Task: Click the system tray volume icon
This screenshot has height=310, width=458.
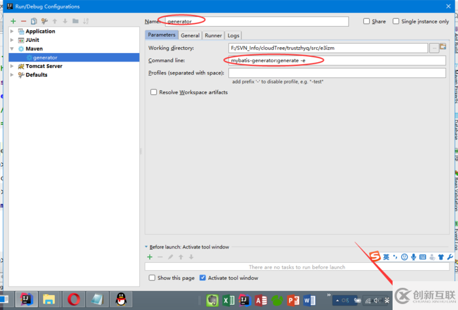Action: (x=377, y=300)
